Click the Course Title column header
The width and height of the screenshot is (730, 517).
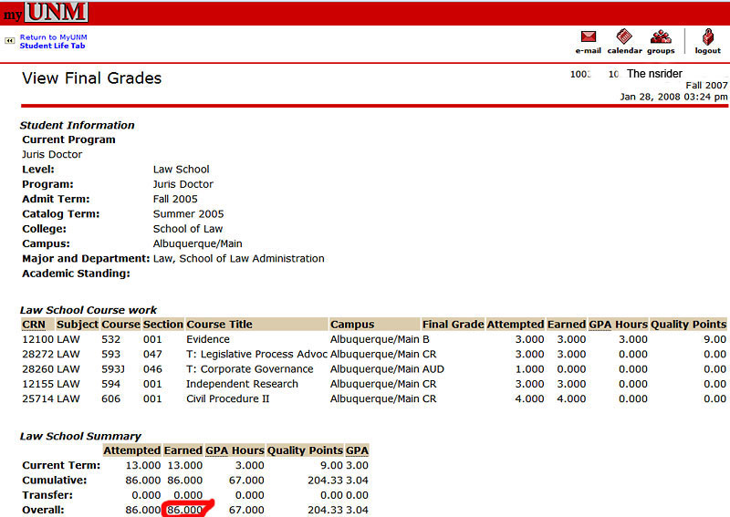pyautogui.click(x=219, y=325)
